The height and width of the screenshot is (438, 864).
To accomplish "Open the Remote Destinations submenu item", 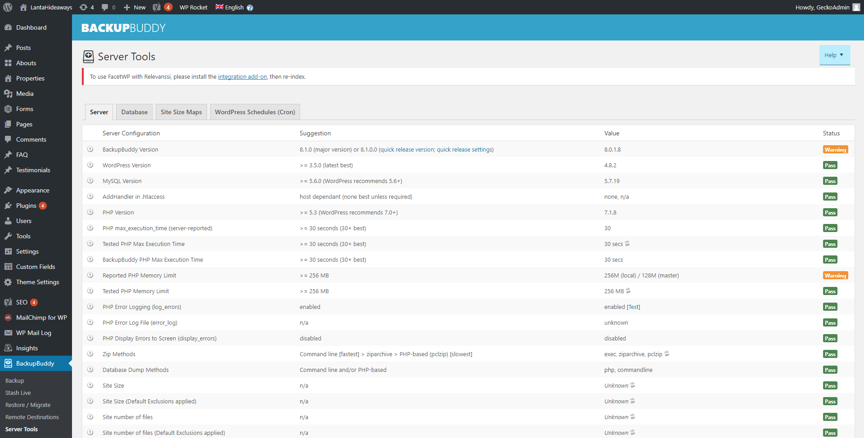I will tap(32, 417).
